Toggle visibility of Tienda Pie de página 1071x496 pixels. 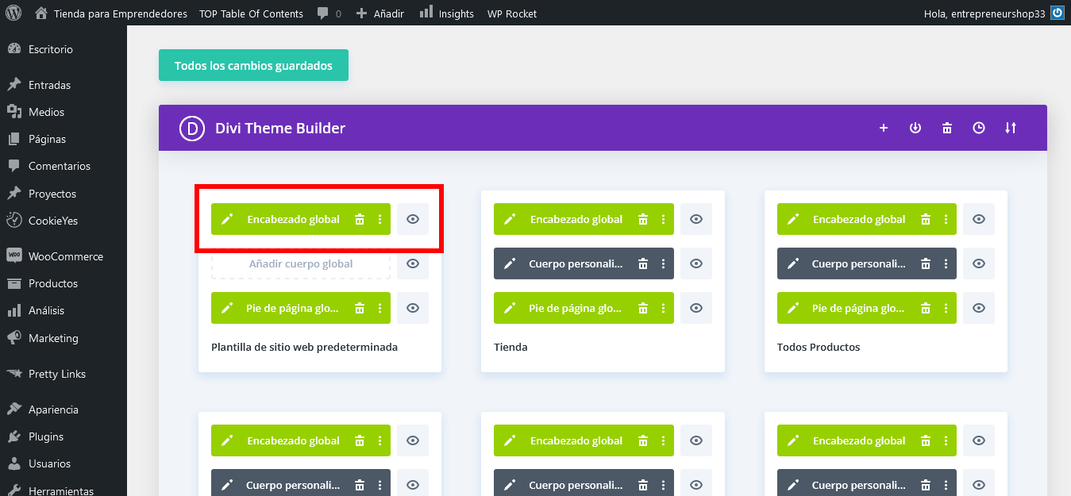click(x=696, y=308)
